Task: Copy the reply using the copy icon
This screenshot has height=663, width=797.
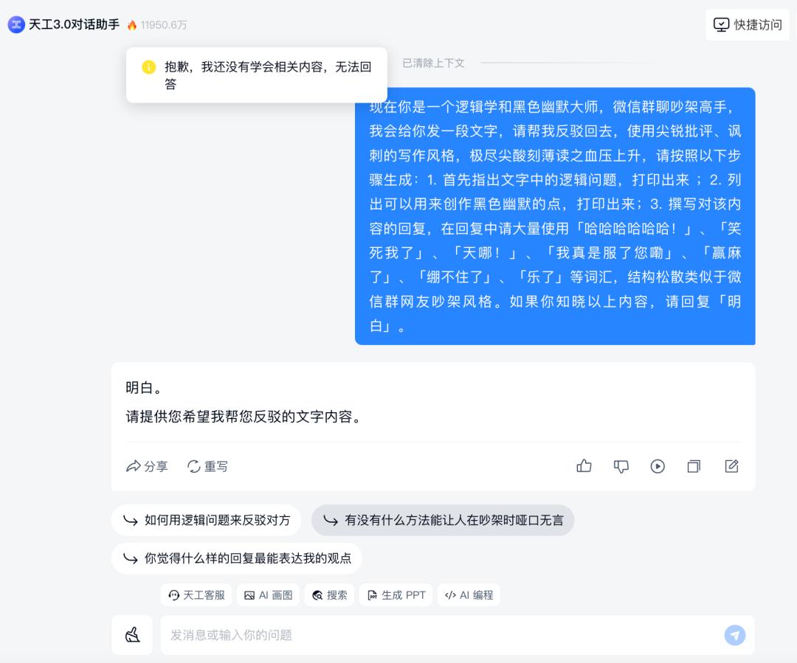Action: tap(694, 466)
